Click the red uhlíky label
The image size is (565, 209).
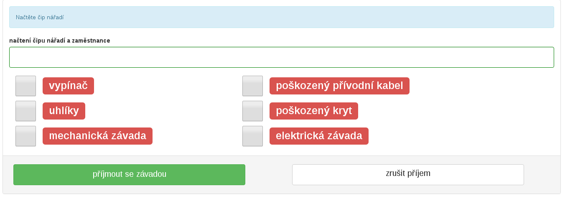[x=64, y=111]
